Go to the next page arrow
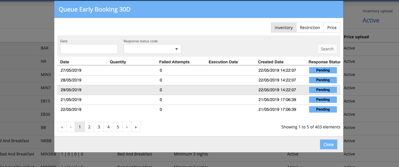Image resolution: width=399 pixels, height=167 pixels. coord(127,127)
